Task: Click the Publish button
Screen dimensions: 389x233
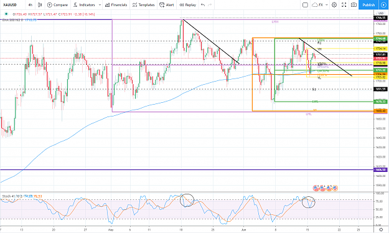Action: click(368, 5)
